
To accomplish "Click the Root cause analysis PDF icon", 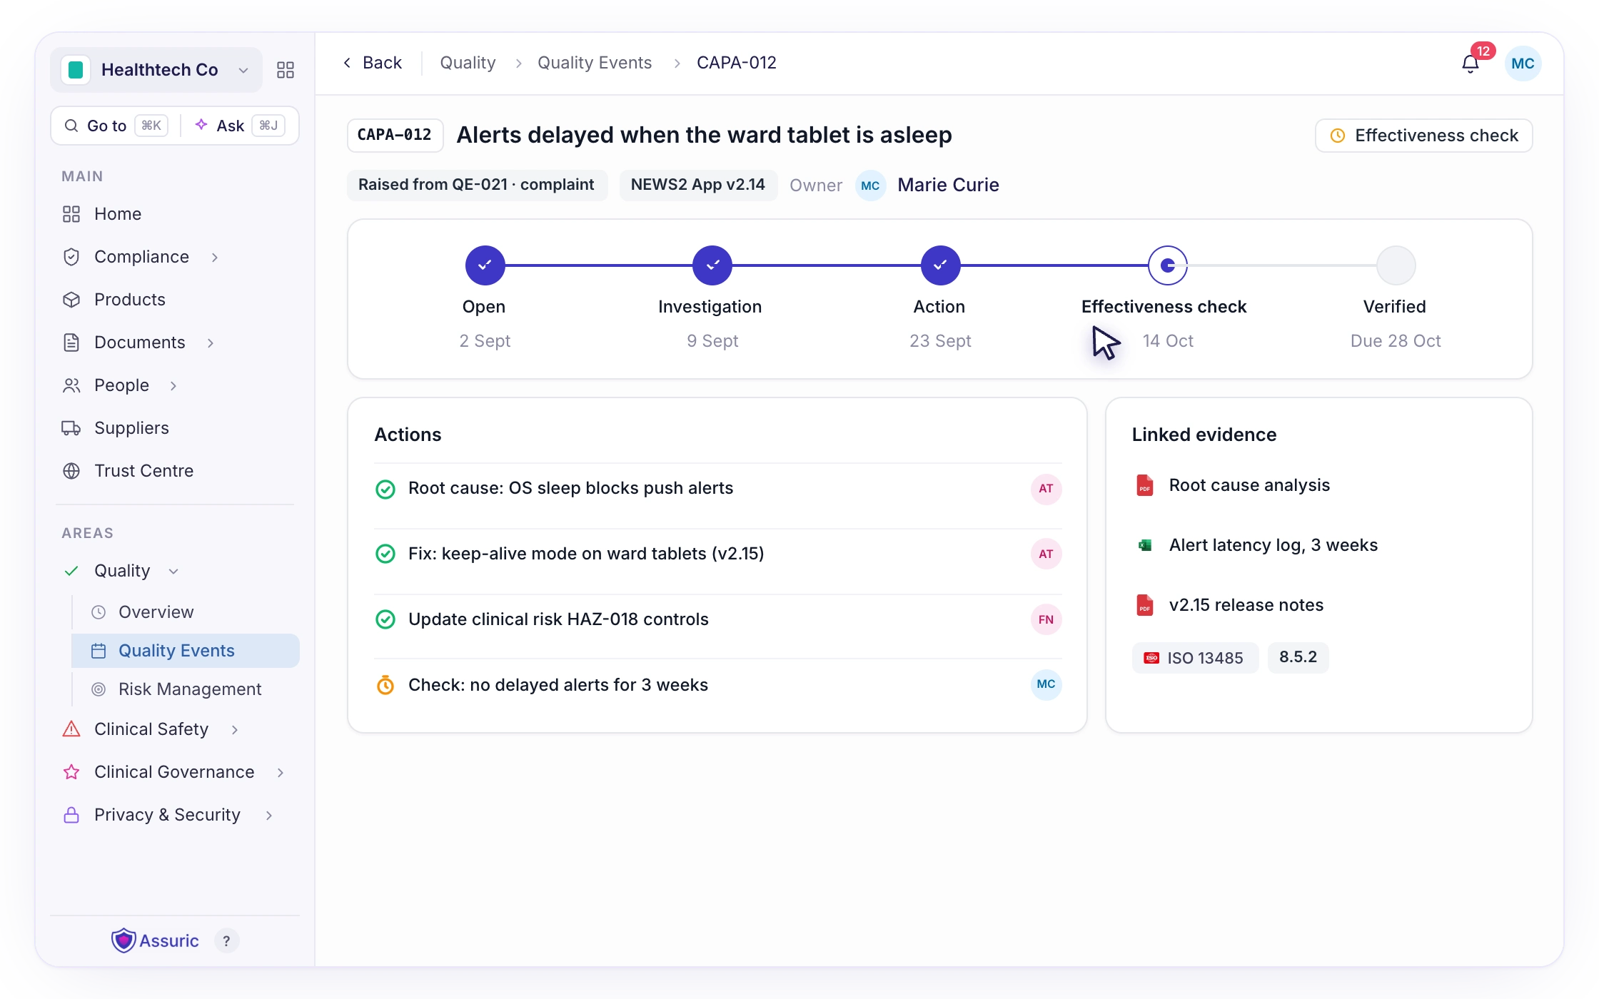I will [1145, 485].
